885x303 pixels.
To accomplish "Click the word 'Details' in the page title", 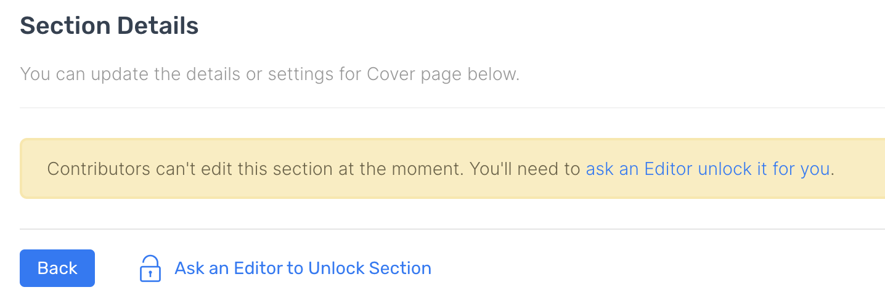I will click(158, 26).
